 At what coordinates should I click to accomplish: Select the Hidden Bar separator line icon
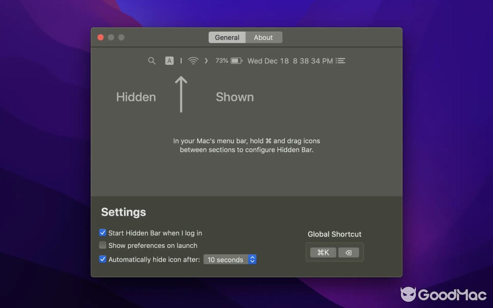pos(181,60)
